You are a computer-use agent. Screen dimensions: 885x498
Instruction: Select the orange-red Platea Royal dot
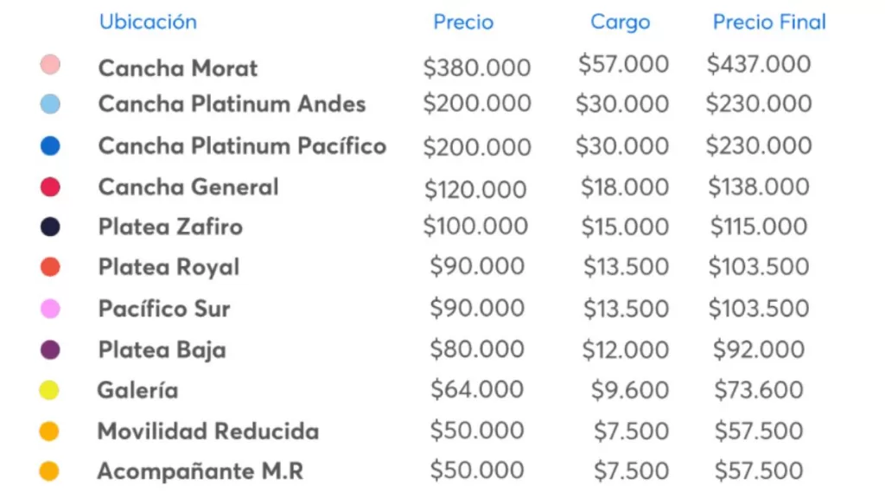point(50,268)
